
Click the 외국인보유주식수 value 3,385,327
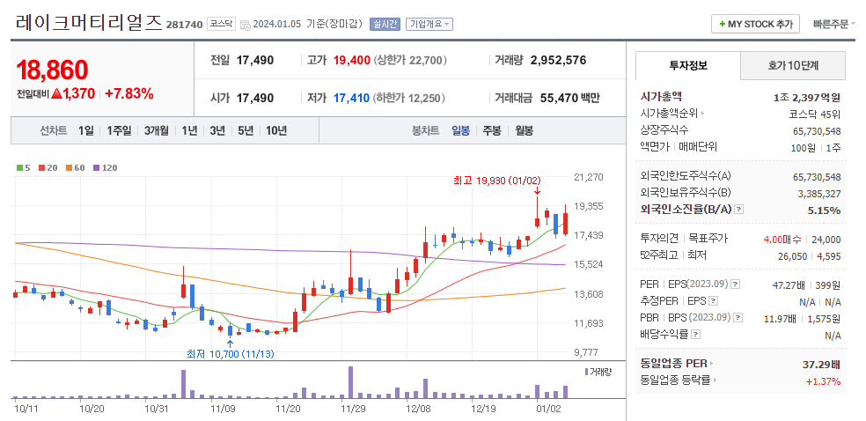click(819, 194)
